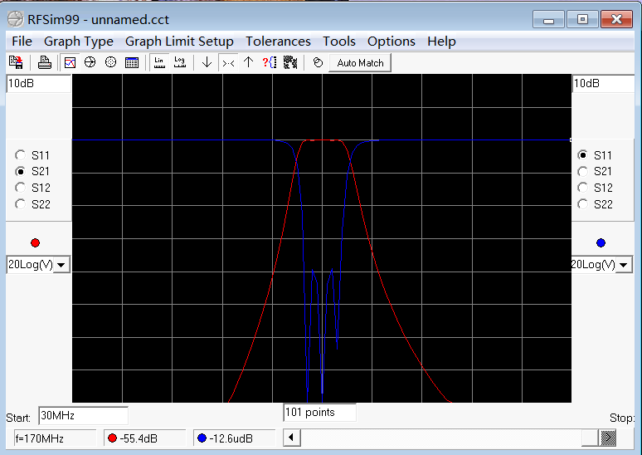This screenshot has height=455, width=642.
Task: Open the right 20Log(V) format dropdown
Action: tap(623, 265)
